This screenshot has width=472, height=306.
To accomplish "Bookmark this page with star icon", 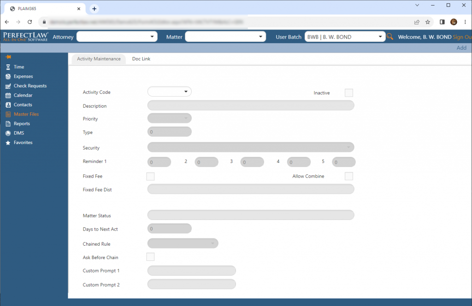I will click(x=427, y=22).
